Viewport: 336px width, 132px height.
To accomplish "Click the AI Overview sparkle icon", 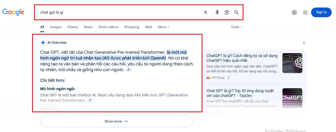I will pos(43,43).
